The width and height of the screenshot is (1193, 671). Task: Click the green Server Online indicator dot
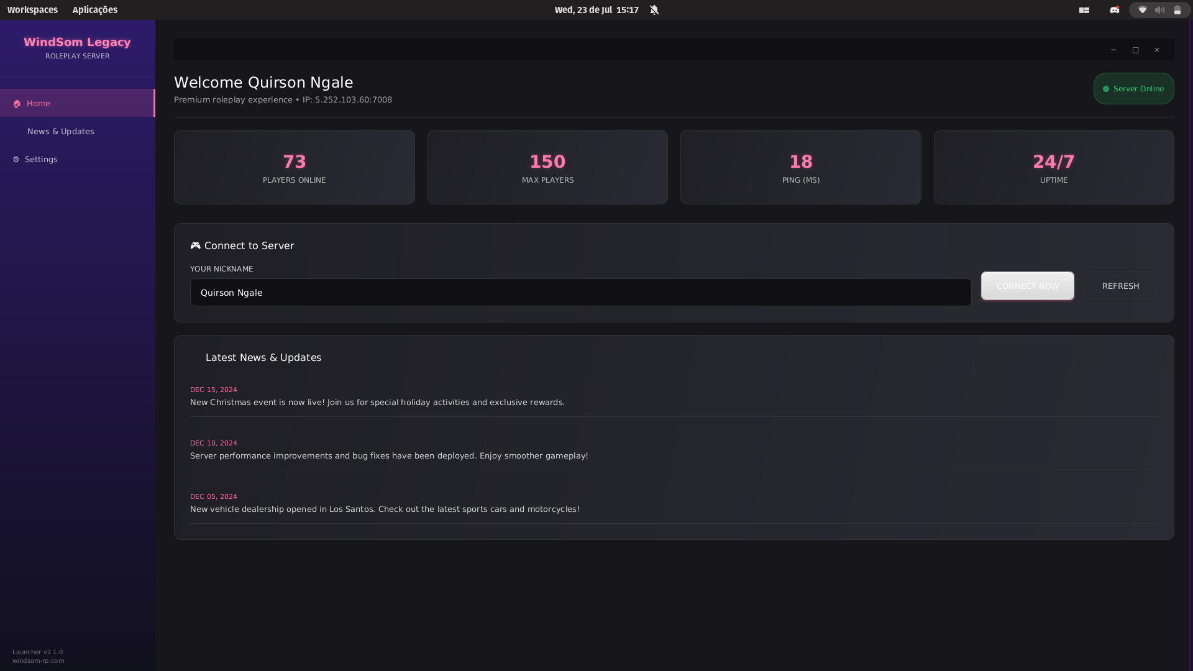coord(1106,89)
